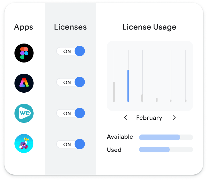Click the Licenses column heading
Screen dimensions: 207x180
[x=70, y=27]
